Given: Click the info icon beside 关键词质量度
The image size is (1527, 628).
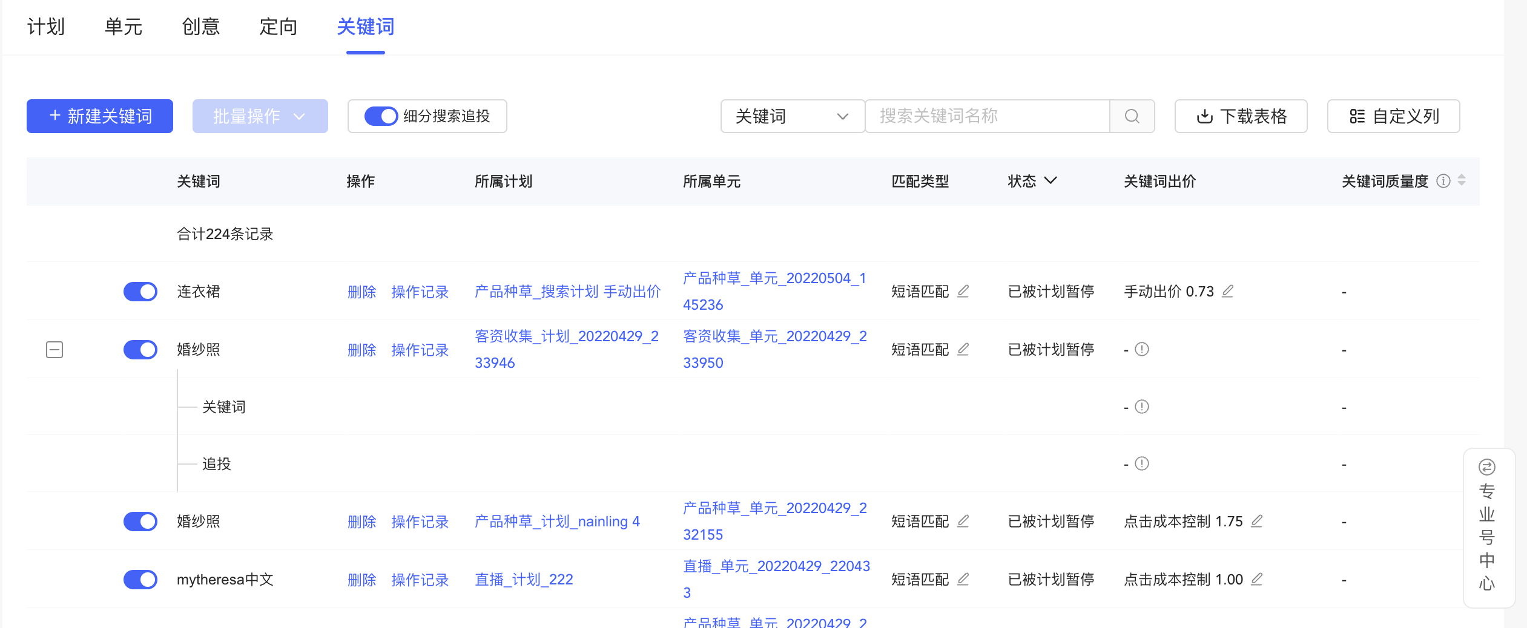Looking at the screenshot, I should pyautogui.click(x=1445, y=181).
